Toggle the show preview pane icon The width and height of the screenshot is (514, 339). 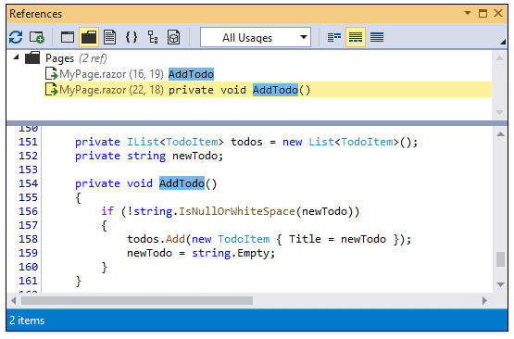coord(68,37)
